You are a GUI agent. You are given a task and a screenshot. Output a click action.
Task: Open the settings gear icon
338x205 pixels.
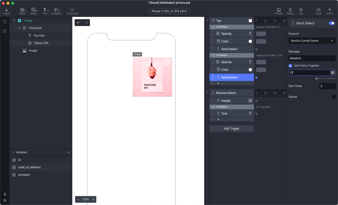pyautogui.click(x=5, y=200)
